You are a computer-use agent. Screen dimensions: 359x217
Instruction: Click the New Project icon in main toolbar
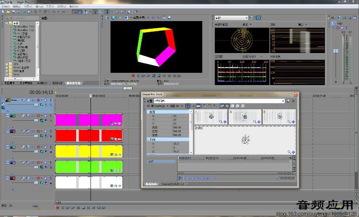3,11
